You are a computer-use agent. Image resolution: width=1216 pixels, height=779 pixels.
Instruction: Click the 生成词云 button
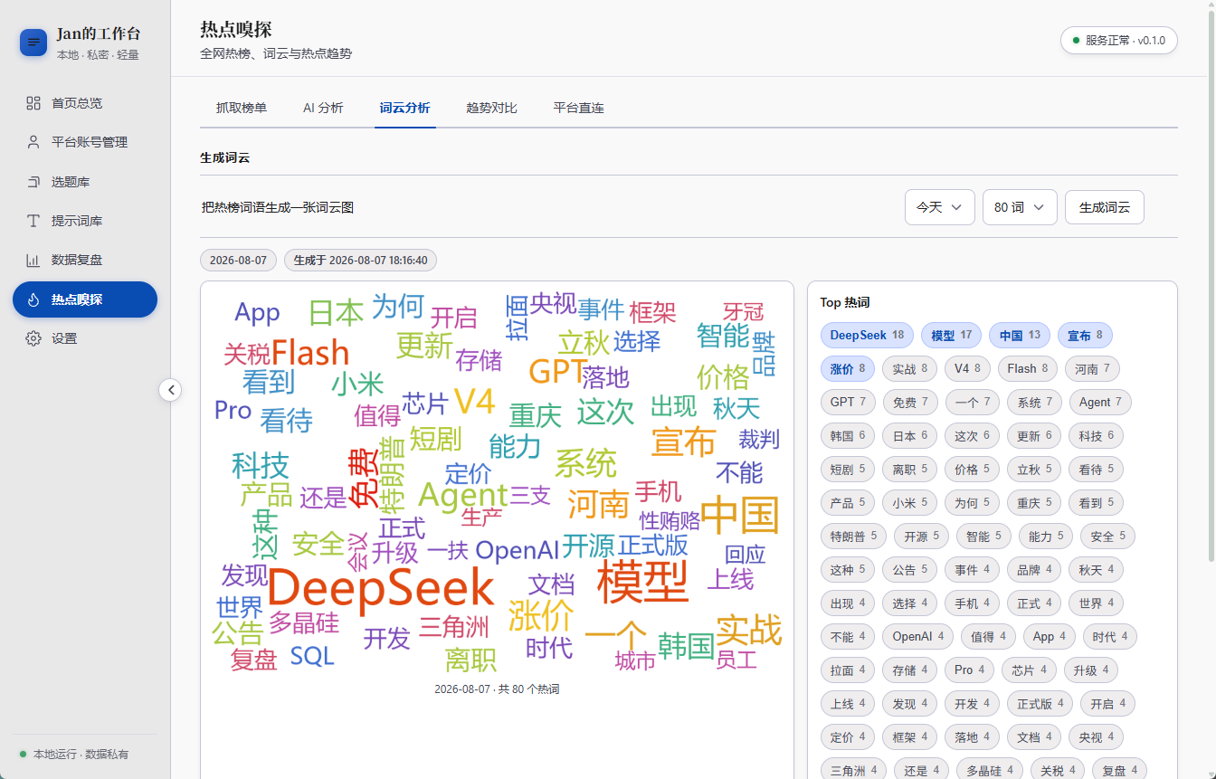1104,207
